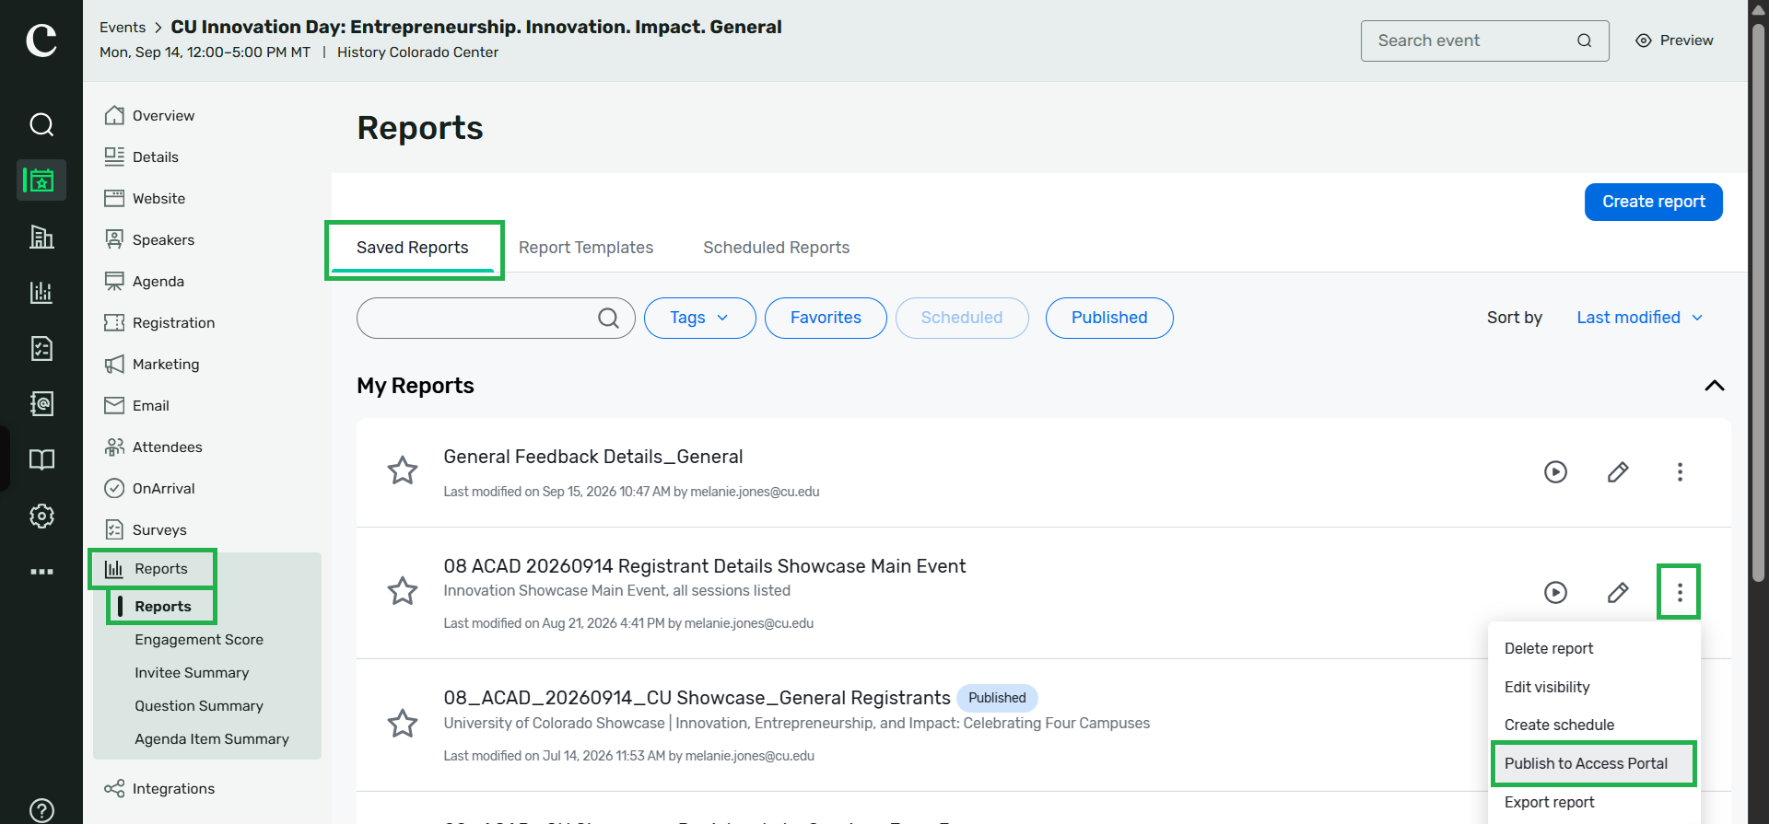1769x824 pixels.
Task: Star the CU Showcase_General Registrants report
Action: click(x=403, y=723)
